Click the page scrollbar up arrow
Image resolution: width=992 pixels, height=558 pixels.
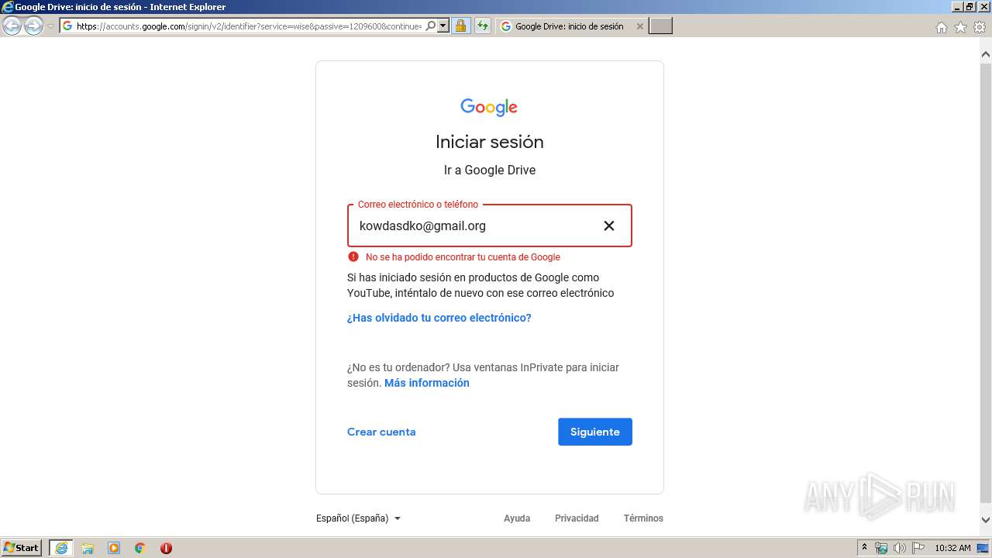tap(986, 54)
